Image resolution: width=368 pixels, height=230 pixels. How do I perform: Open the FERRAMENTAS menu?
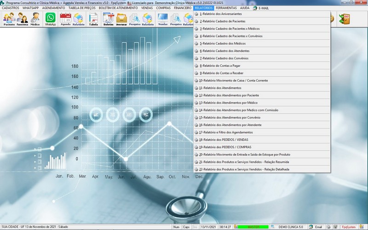(226, 8)
